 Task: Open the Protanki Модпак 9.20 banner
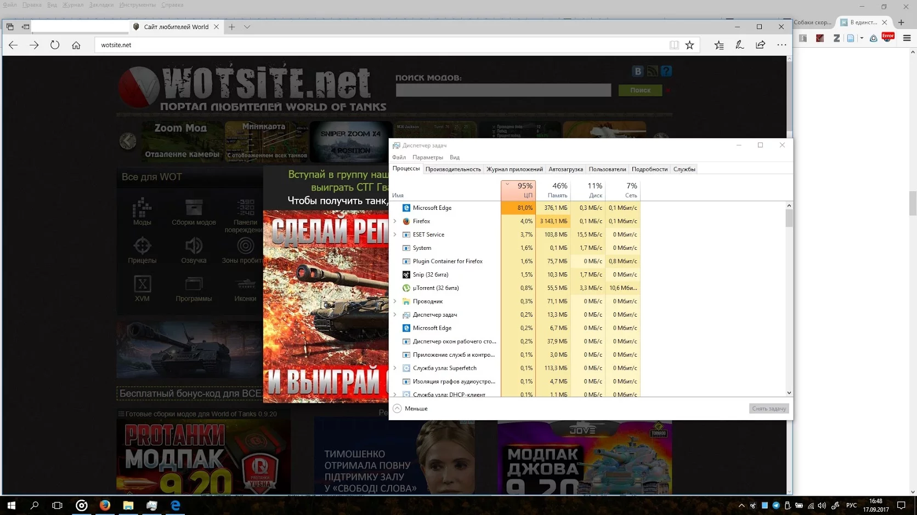point(203,457)
